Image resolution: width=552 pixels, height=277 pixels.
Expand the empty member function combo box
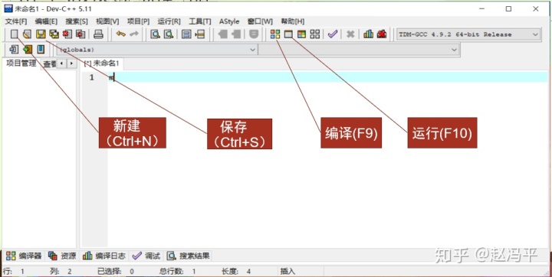pos(358,50)
